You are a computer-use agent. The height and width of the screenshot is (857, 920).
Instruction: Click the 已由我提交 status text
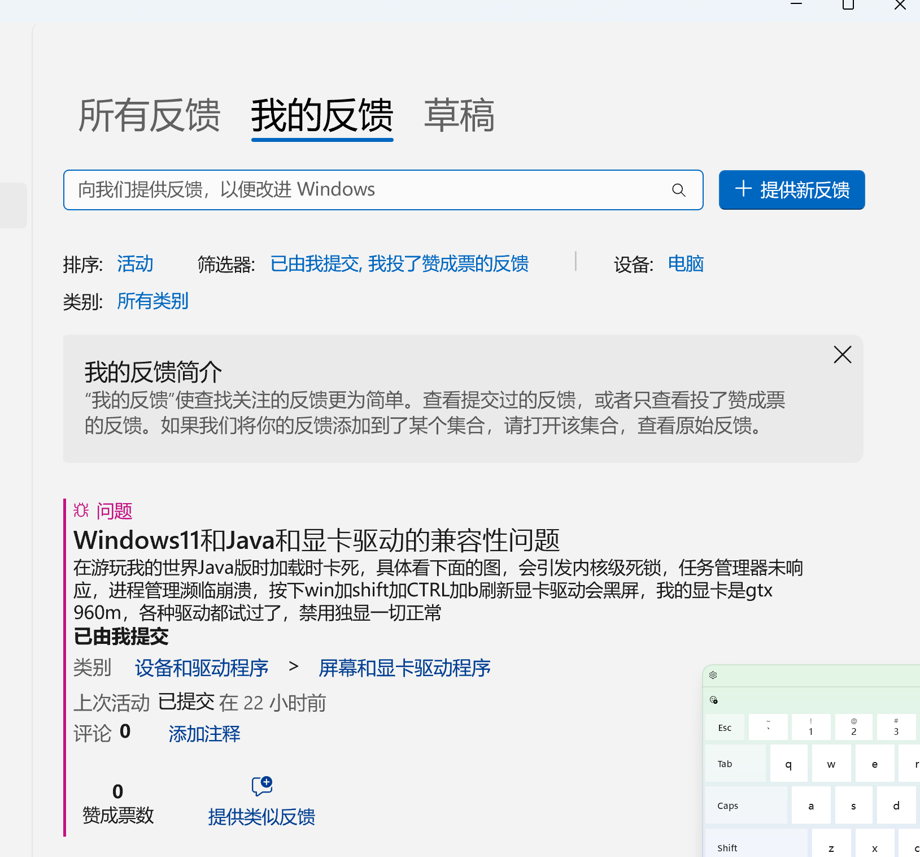point(121,637)
